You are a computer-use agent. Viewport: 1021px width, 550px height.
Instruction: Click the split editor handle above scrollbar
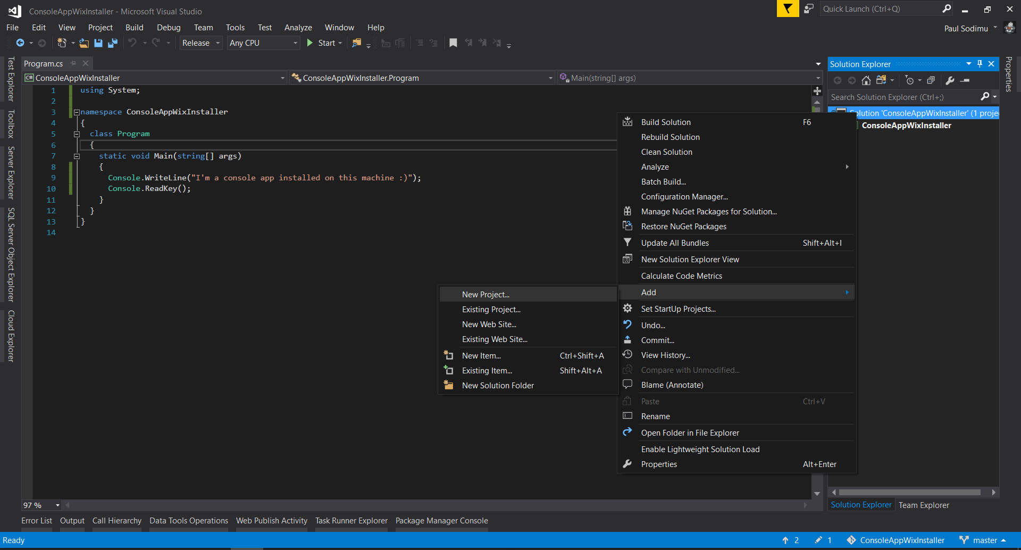[817, 91]
